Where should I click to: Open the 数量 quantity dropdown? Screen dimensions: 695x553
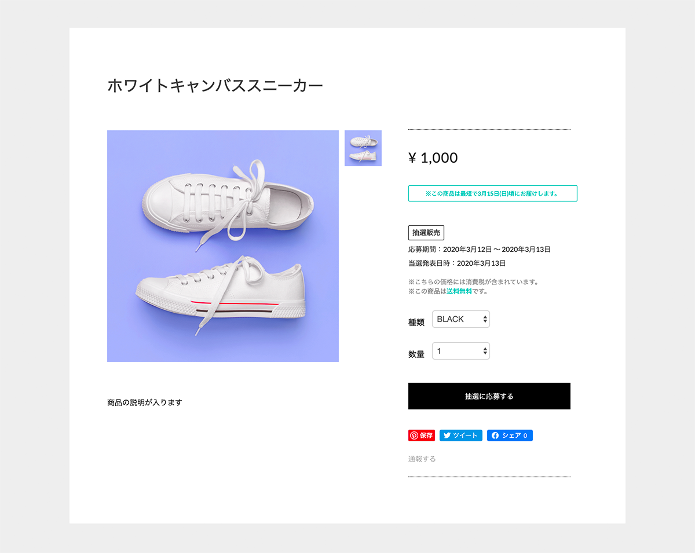coord(461,351)
